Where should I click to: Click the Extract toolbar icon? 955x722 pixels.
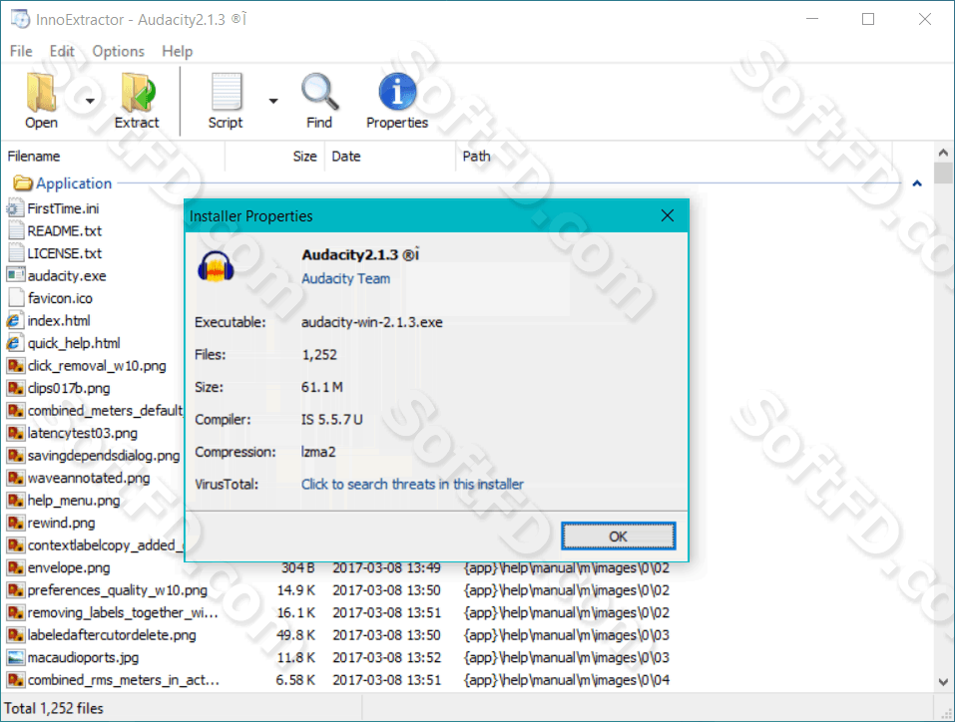point(138,93)
